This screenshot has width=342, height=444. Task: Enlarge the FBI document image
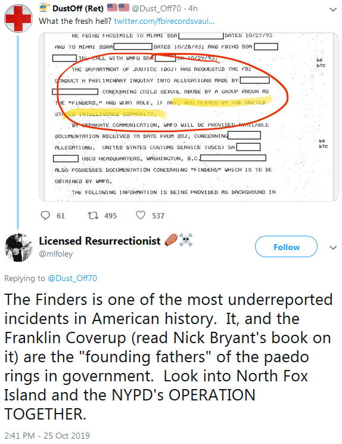[x=189, y=117]
